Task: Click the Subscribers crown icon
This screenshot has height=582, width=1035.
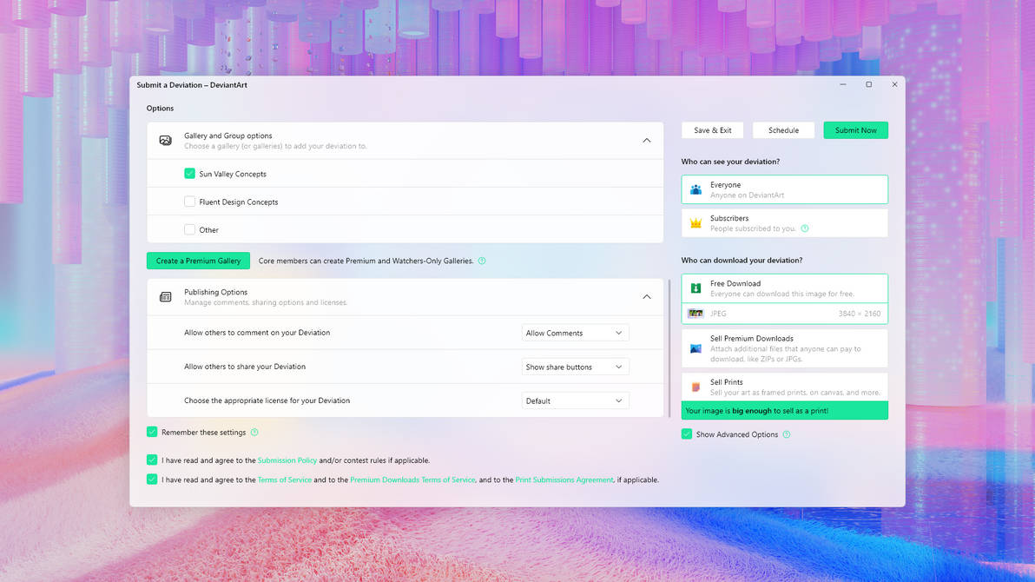Action: pyautogui.click(x=695, y=223)
